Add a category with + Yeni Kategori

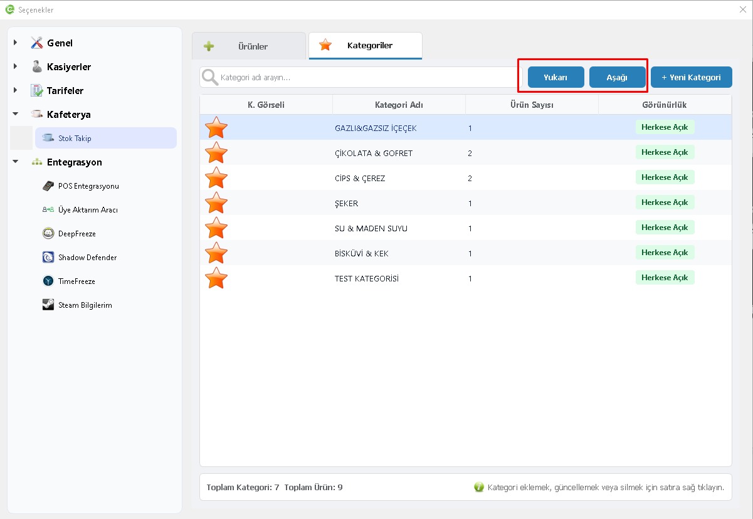[x=691, y=77]
